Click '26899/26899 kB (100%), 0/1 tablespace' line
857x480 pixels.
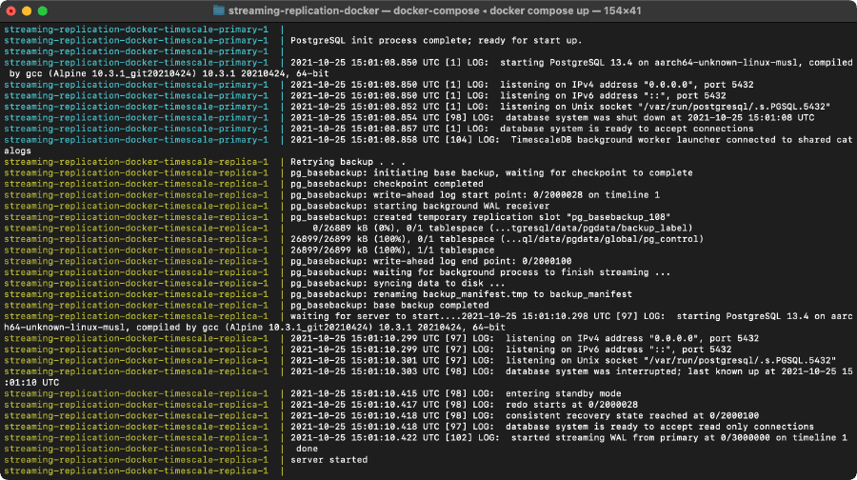(497, 239)
